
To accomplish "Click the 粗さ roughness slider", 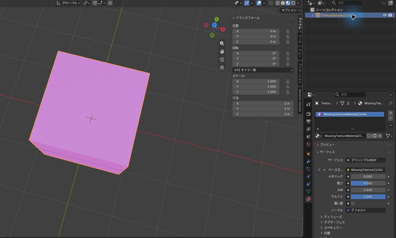I will 368,183.
